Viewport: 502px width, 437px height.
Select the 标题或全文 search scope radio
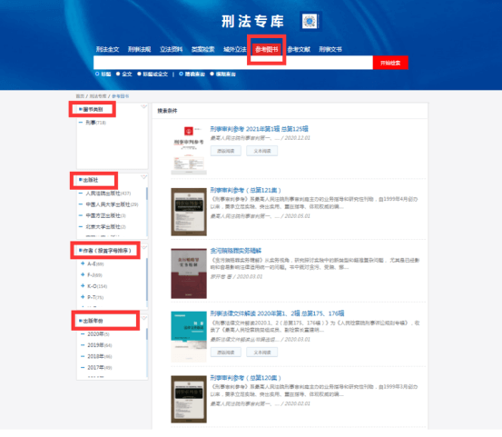139,74
